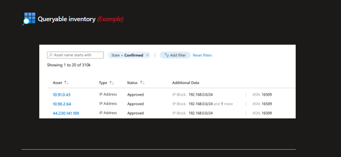Image resolution: width=341 pixels, height=157 pixels.
Task: Click ASN 16509 in first row
Action: [x=262, y=95]
